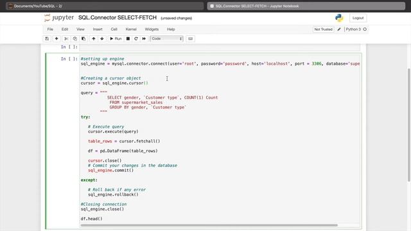Cut selected cells with scissors icon

click(66, 38)
